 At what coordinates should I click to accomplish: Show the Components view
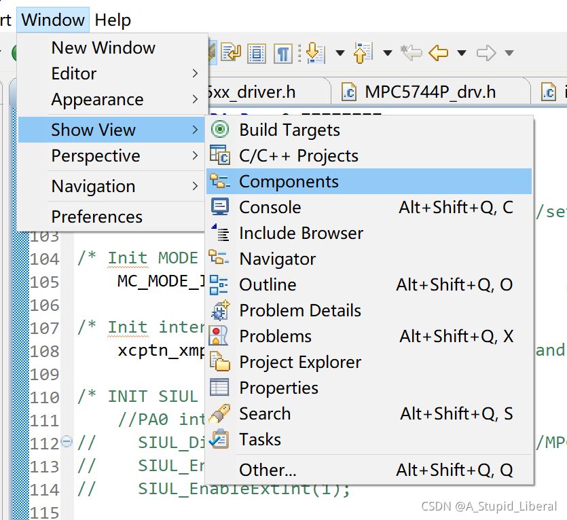369,181
